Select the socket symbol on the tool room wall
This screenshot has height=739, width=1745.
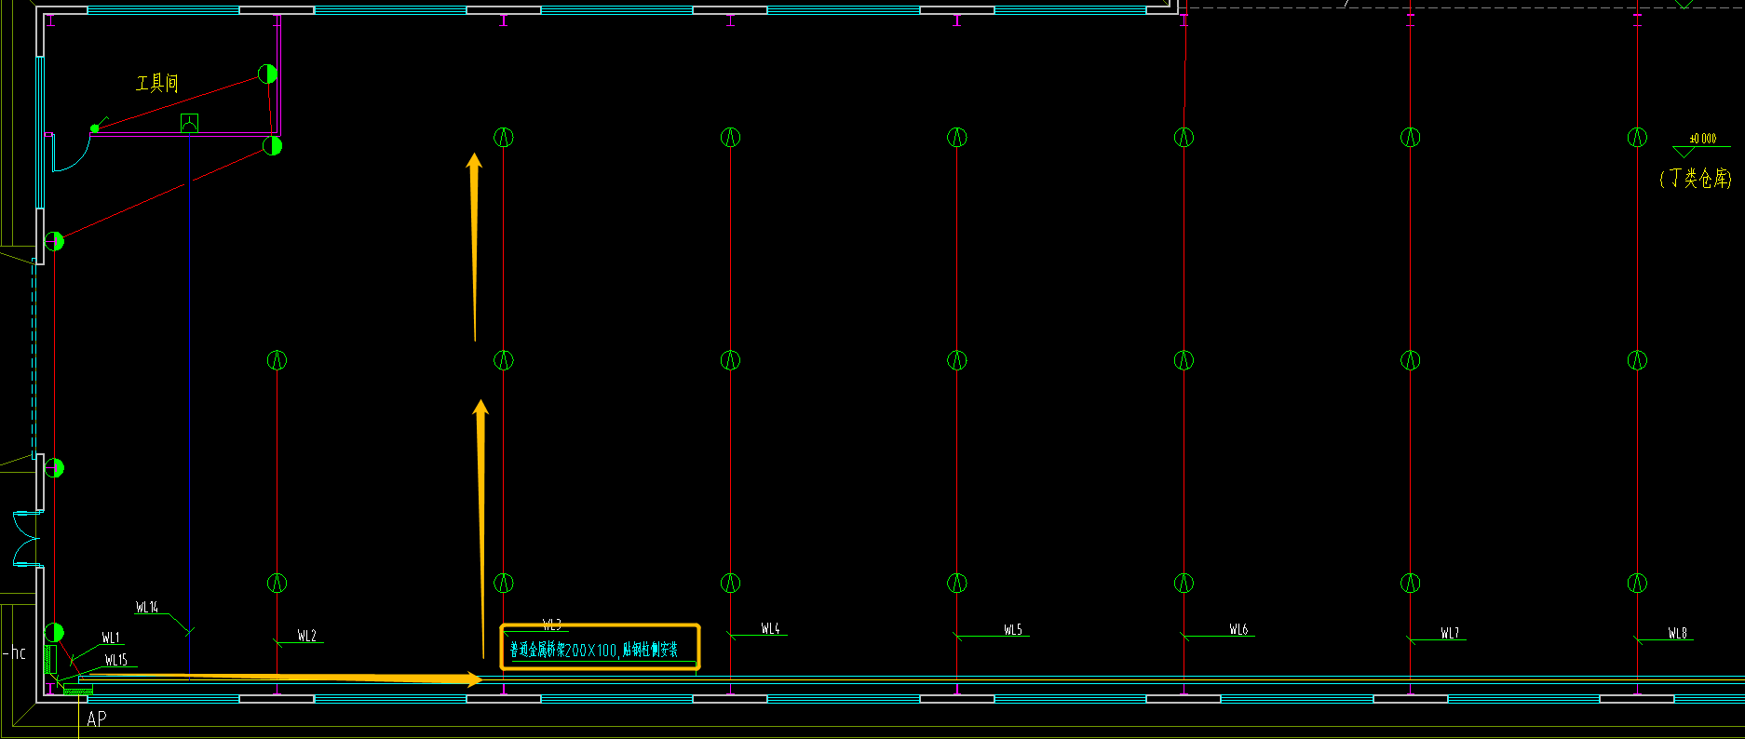pos(189,123)
